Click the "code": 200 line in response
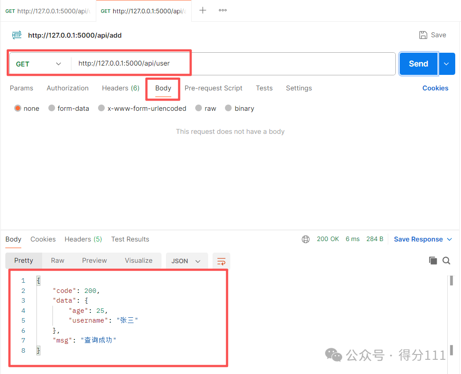 (76, 291)
